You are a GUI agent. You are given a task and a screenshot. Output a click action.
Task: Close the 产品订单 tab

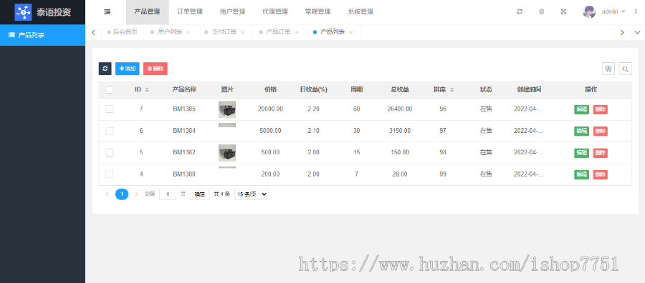click(x=297, y=32)
